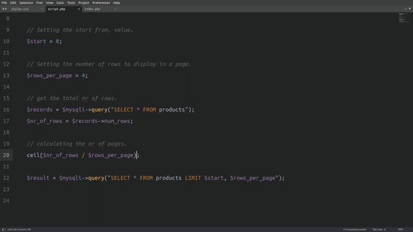Open the Project menu
Viewport: 413px width, 232px height.
tap(83, 3)
